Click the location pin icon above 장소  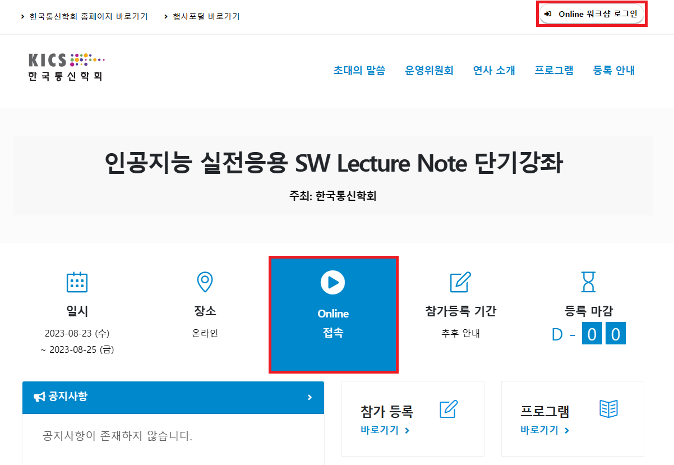pos(205,282)
